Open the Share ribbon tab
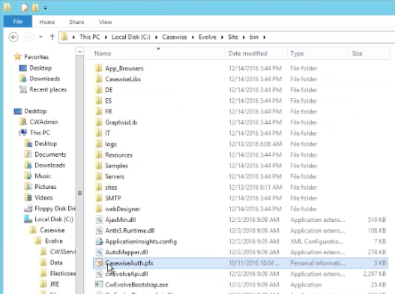 (76, 22)
